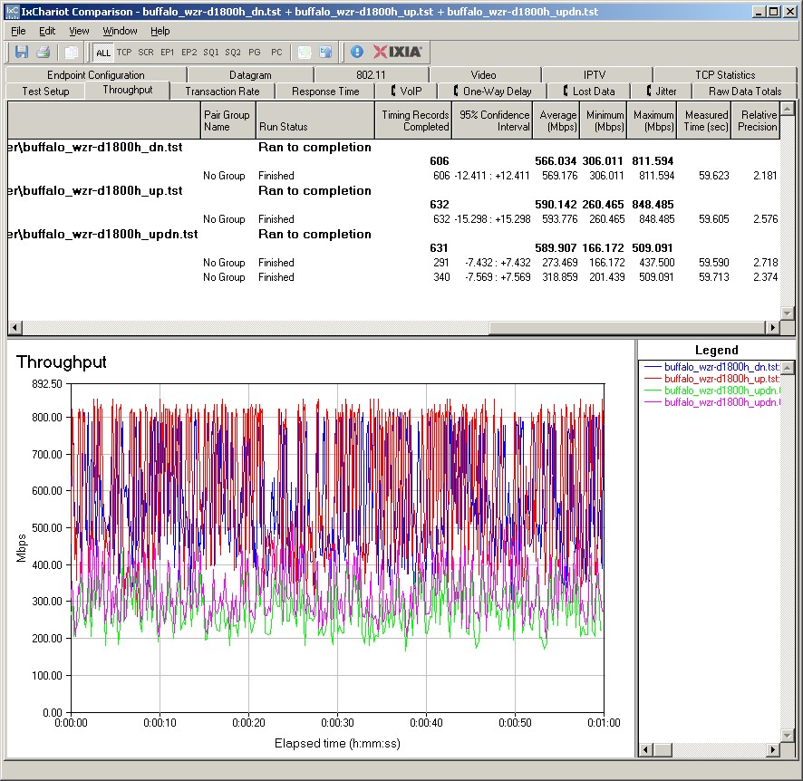Click the green updn legend entry
This screenshot has height=781, width=803.
[711, 390]
